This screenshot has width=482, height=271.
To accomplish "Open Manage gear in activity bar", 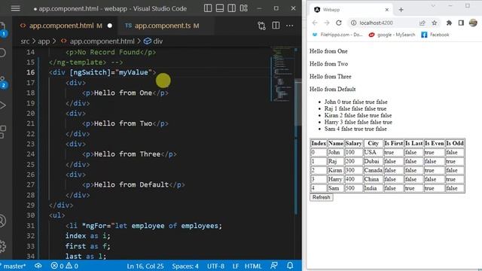I will click(x=3, y=246).
